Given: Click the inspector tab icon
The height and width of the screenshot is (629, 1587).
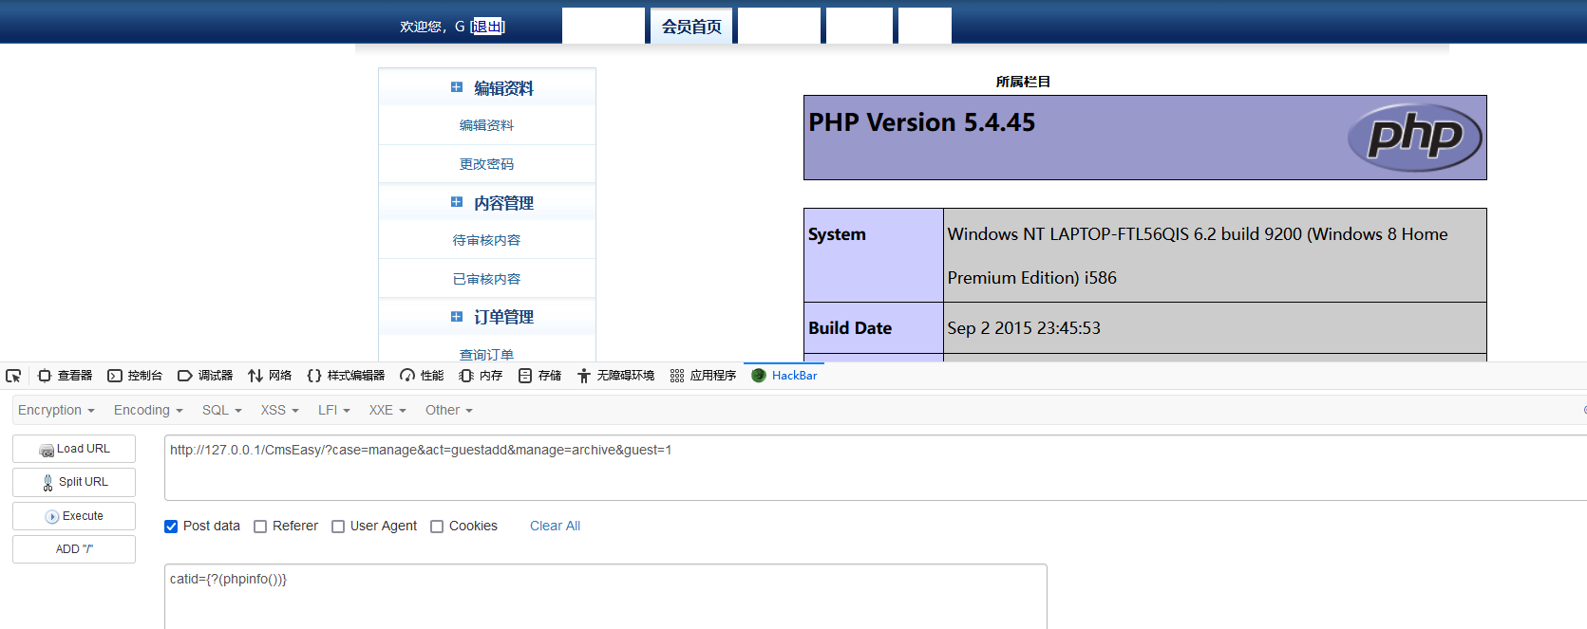Looking at the screenshot, I should (45, 376).
